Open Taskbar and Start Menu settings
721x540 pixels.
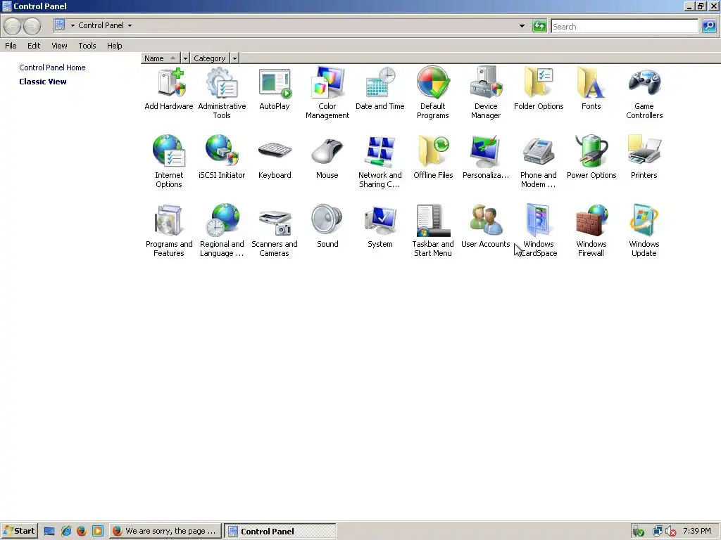click(x=433, y=231)
